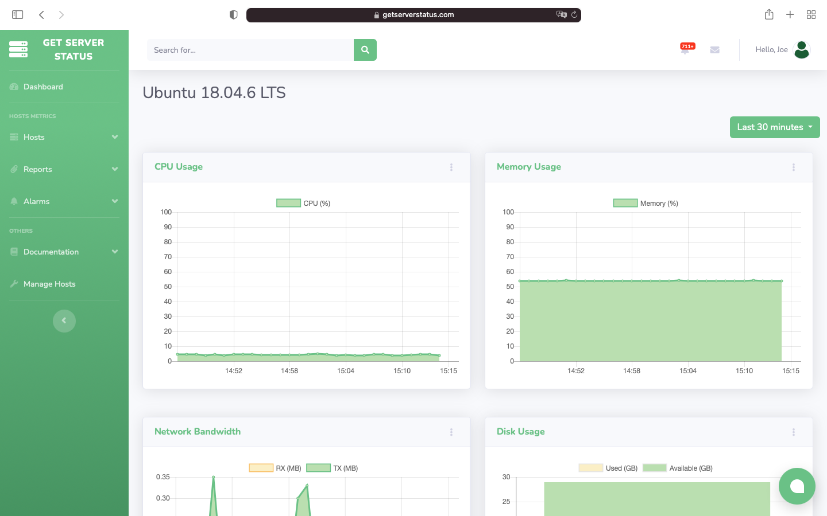Click the CPU Usage card title
This screenshot has width=827, height=516.
click(179, 167)
